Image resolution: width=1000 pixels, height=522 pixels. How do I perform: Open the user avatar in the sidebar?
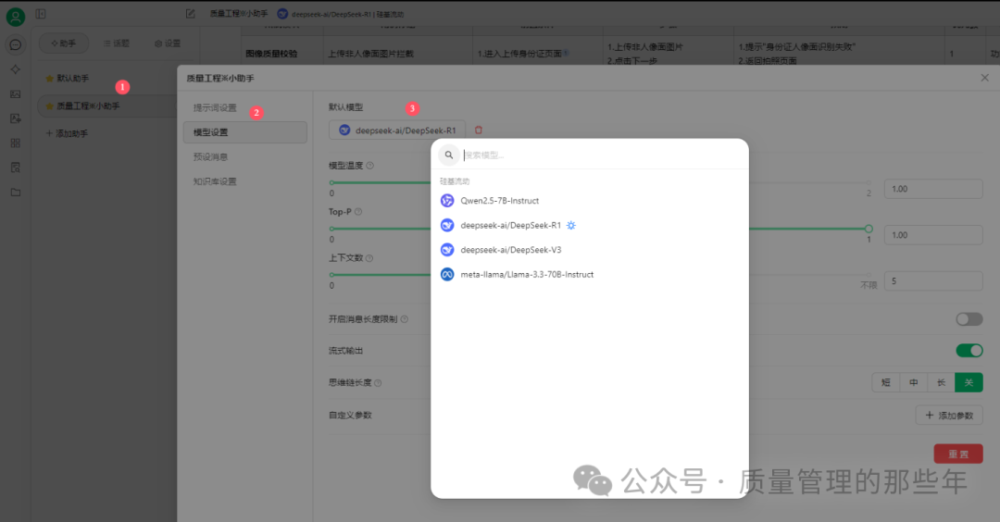[x=16, y=17]
